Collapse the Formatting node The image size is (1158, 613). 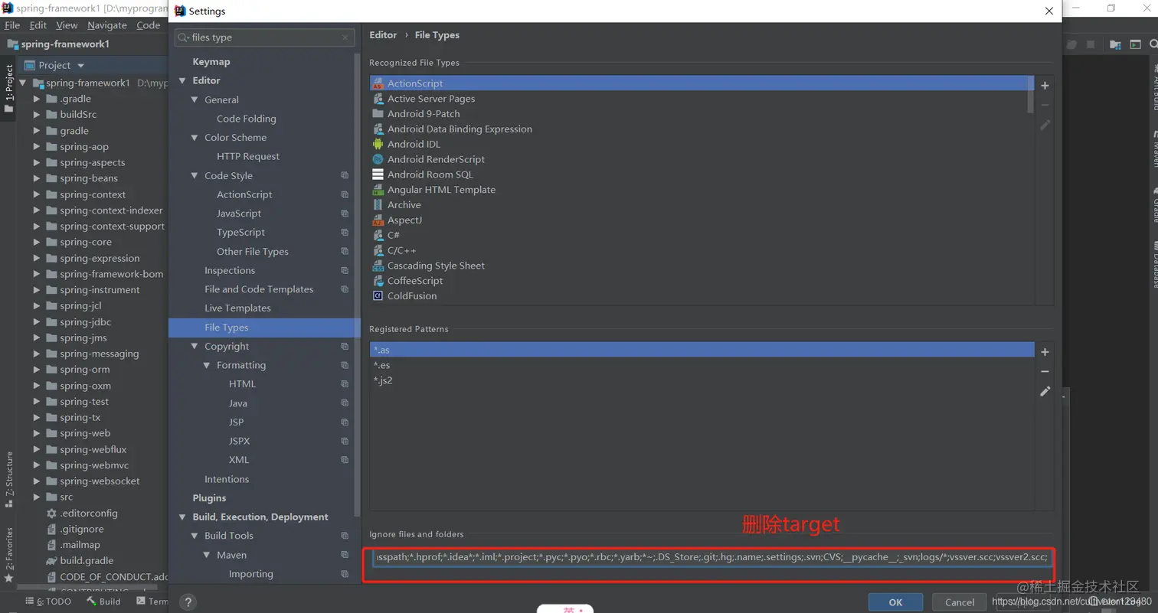coord(207,365)
